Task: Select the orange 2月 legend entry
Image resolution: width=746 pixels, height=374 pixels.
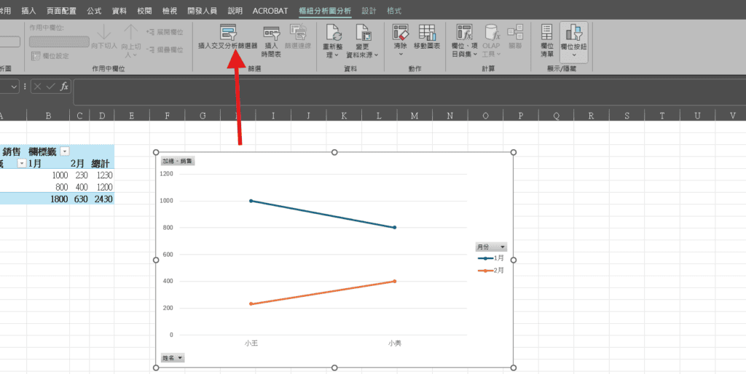Action: [x=491, y=271]
